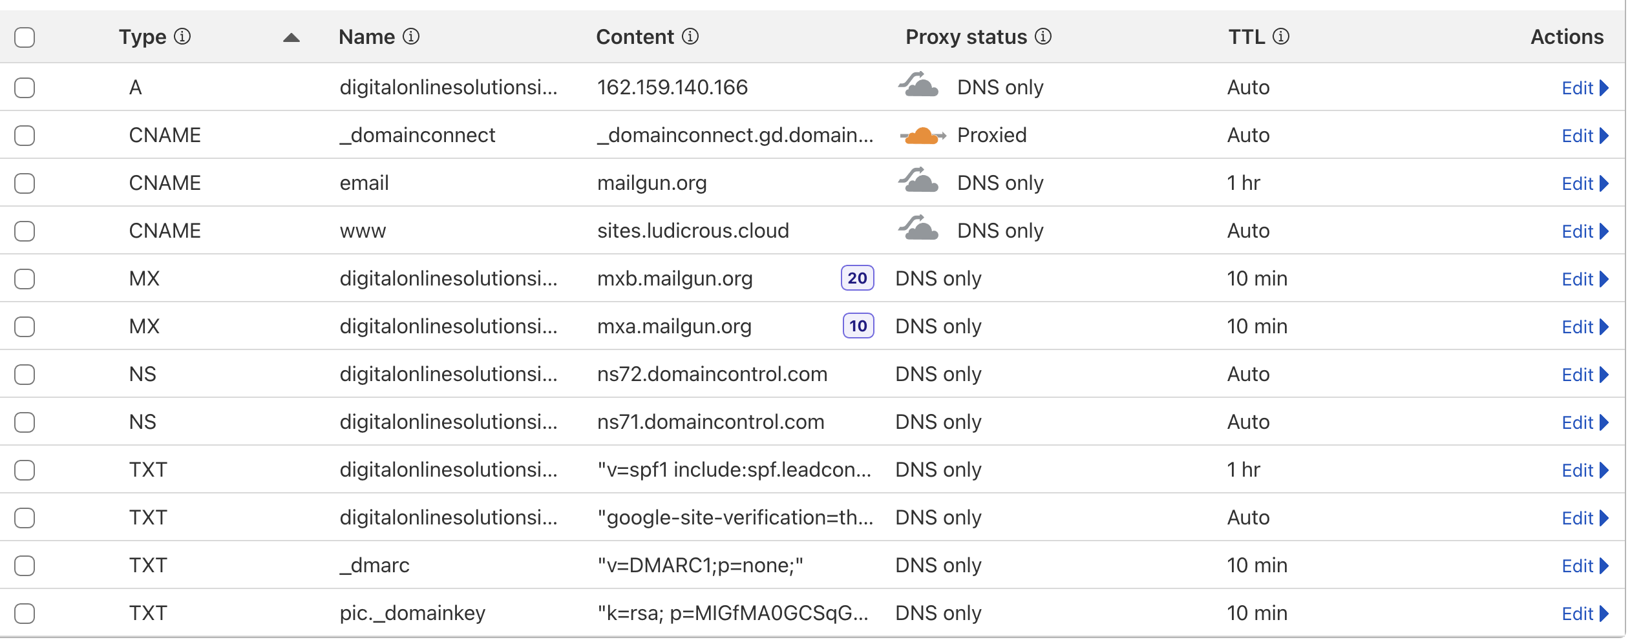This screenshot has height=642, width=1630.
Task: Toggle the select-all checkbox in the header
Action: point(25,37)
